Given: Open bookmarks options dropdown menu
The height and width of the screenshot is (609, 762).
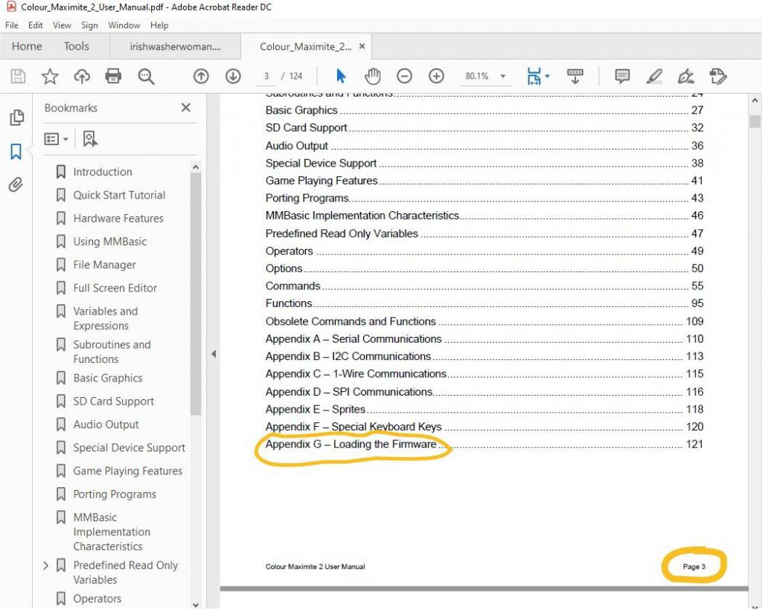Looking at the screenshot, I should (x=57, y=139).
